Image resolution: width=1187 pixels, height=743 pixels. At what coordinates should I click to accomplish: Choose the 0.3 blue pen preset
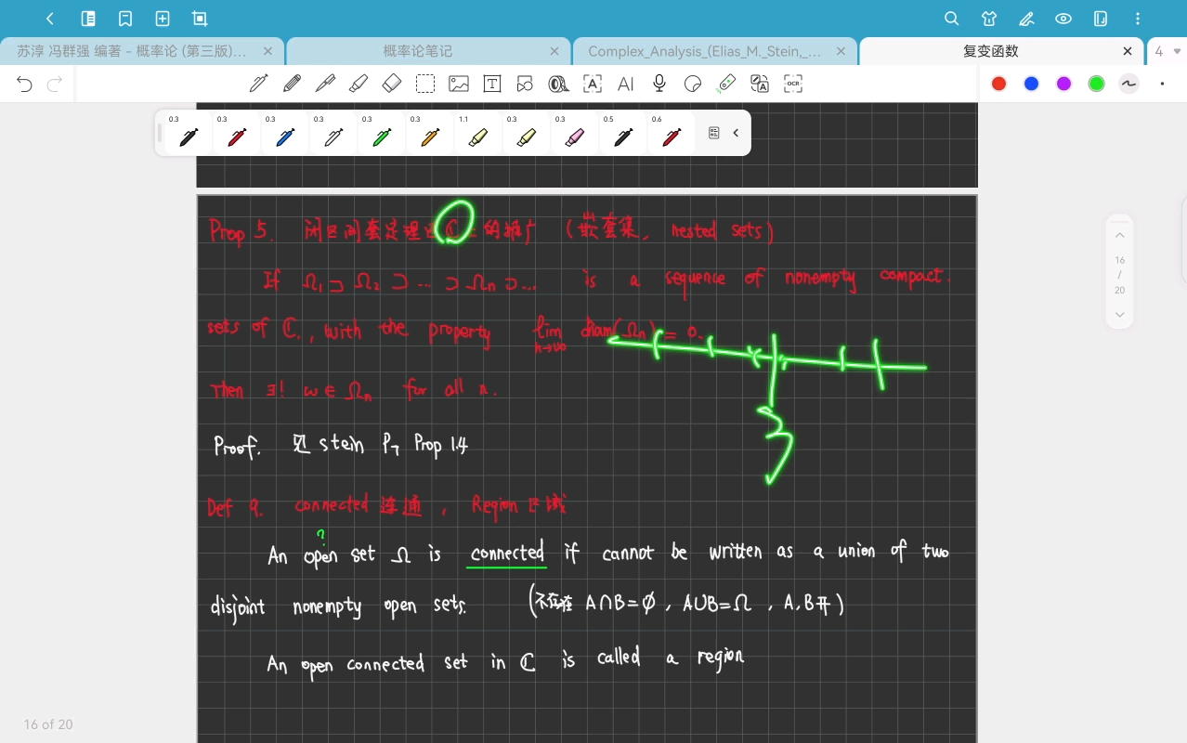pyautogui.click(x=284, y=135)
